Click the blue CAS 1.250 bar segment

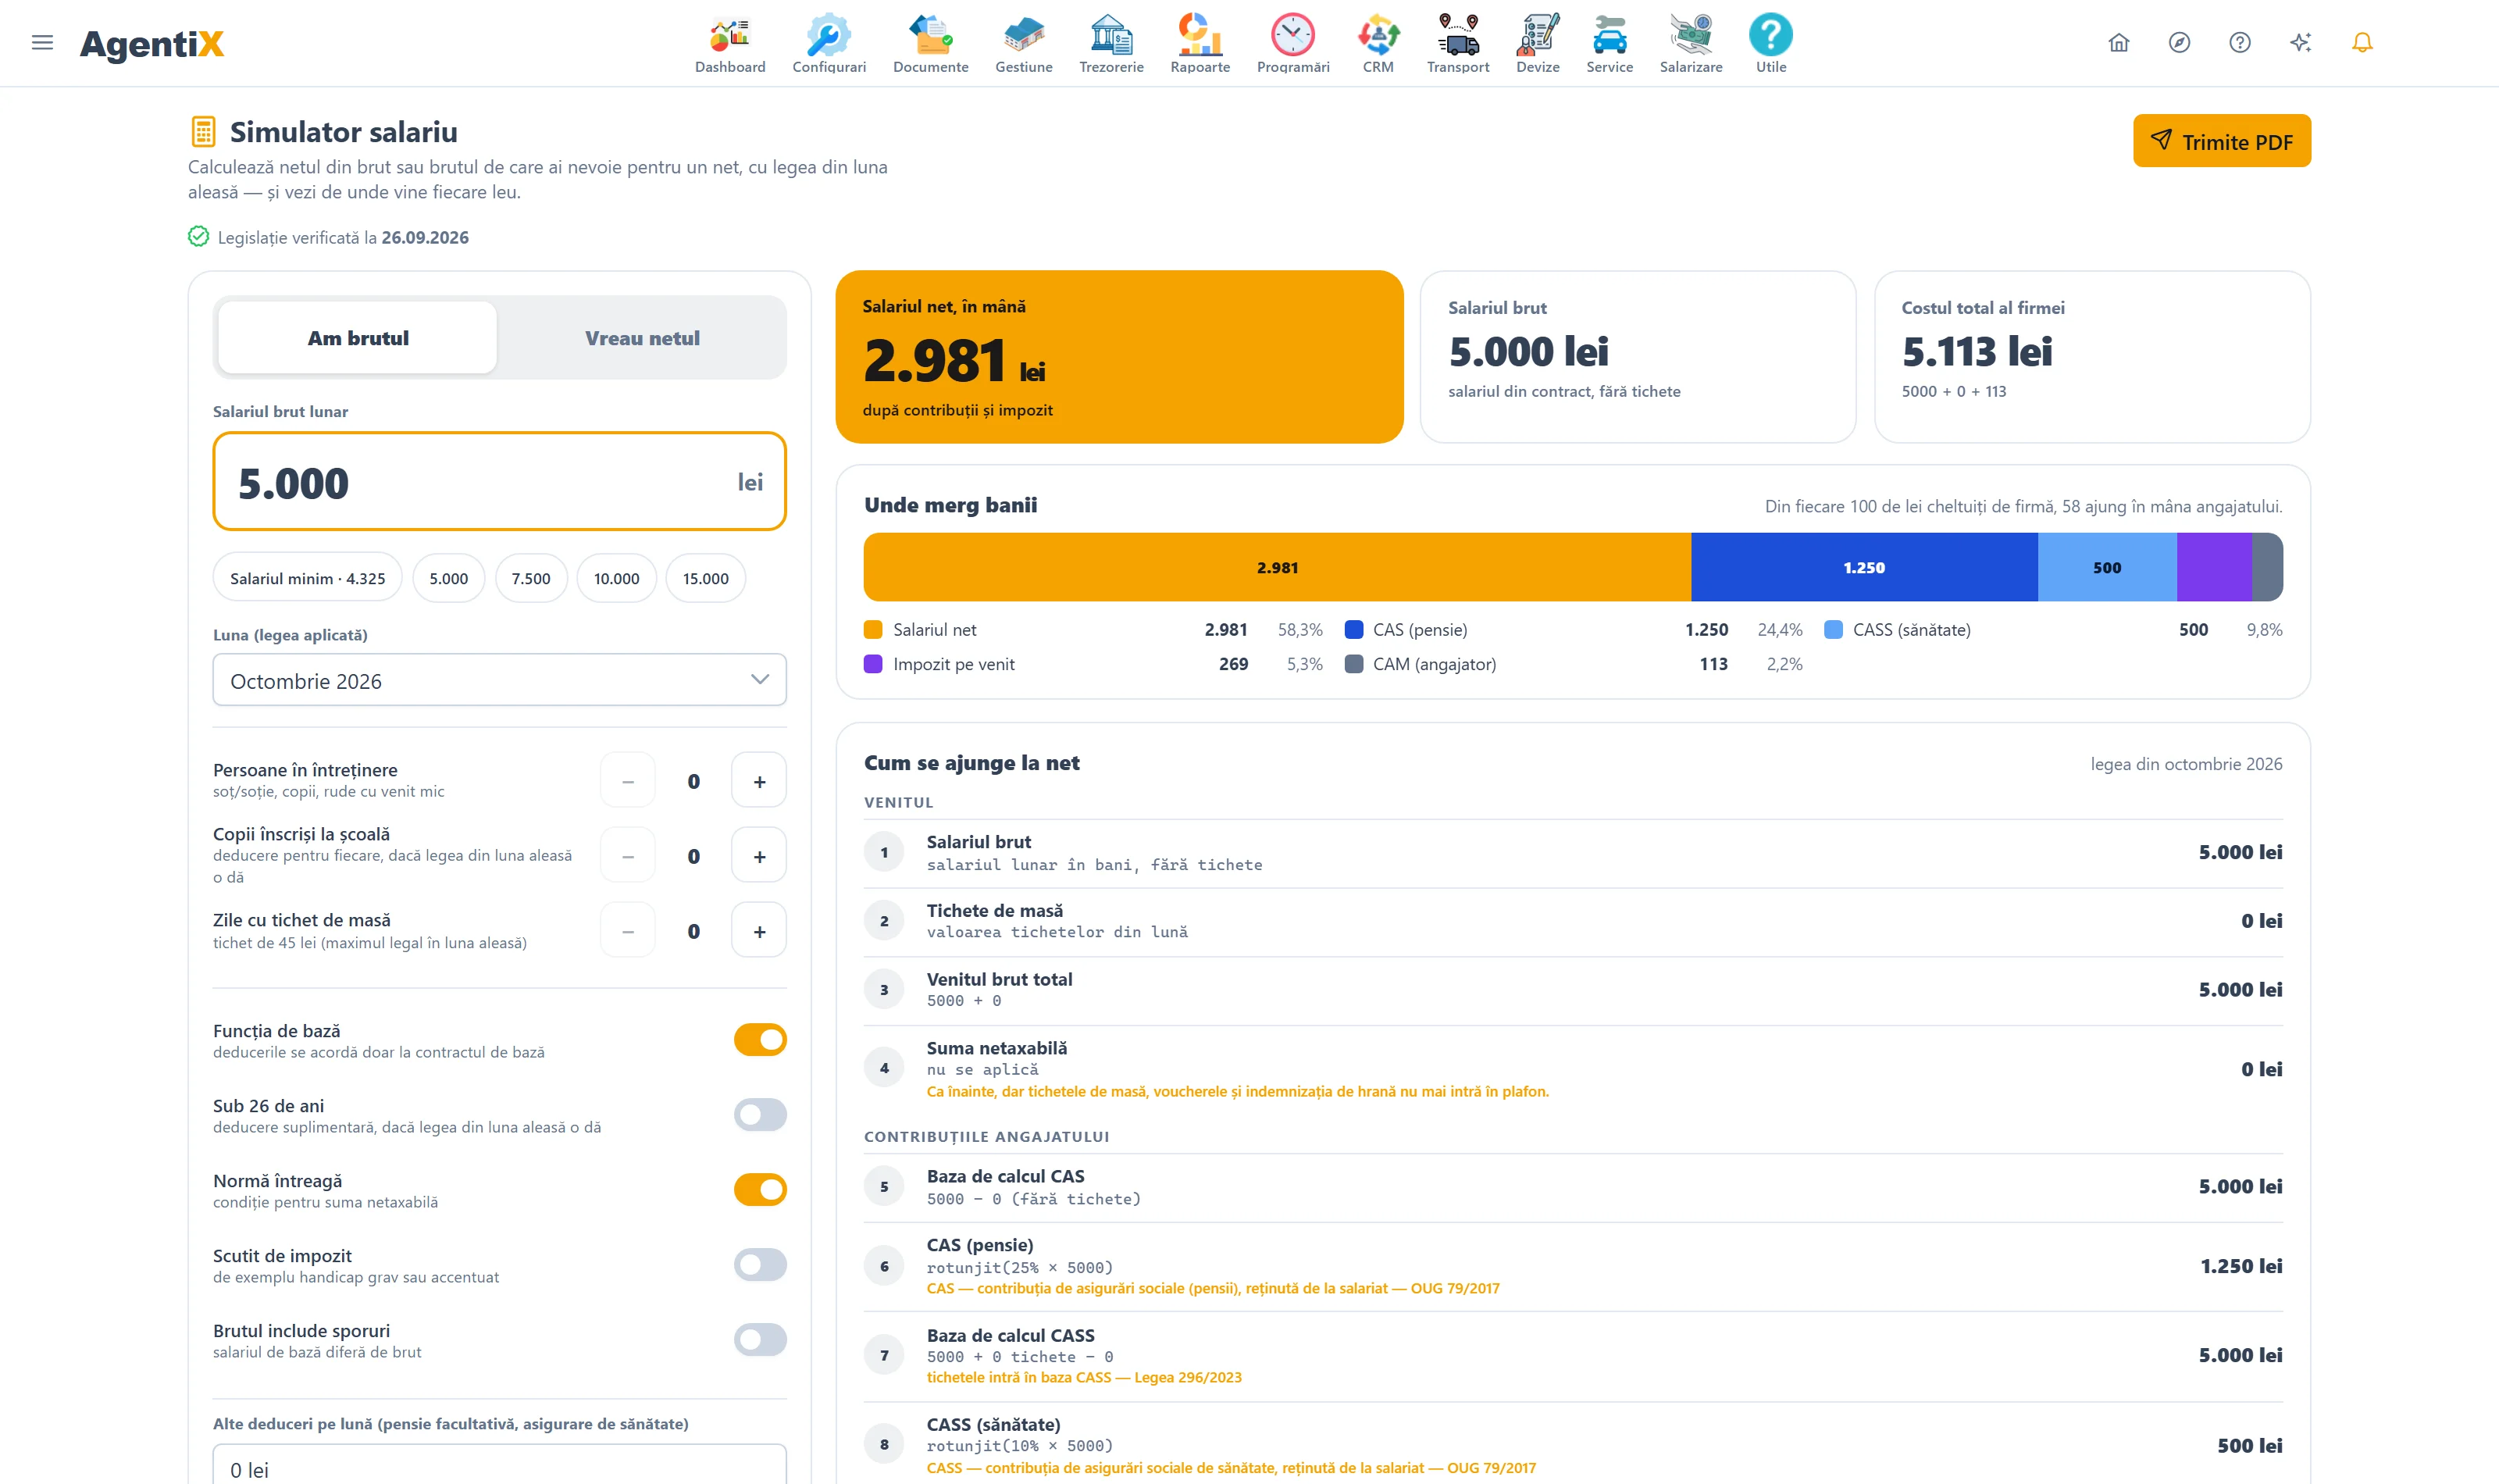(x=1863, y=567)
